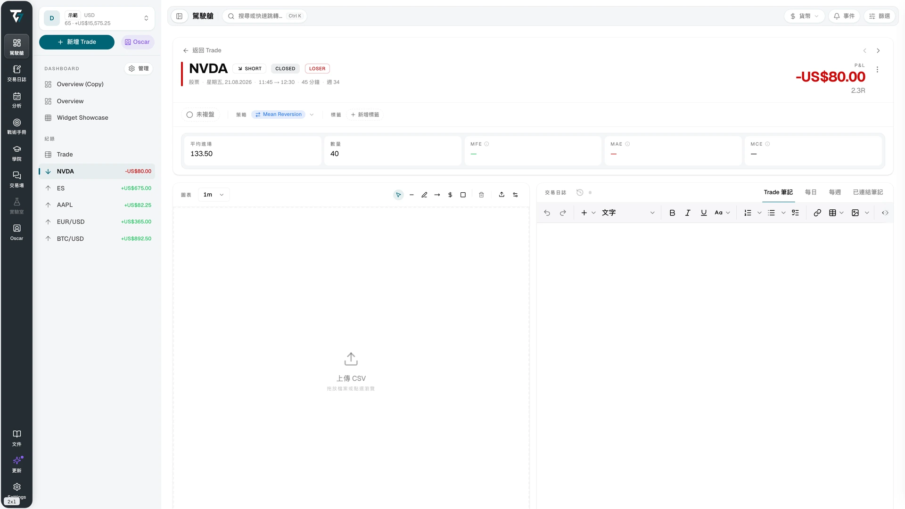Screen dimensions: 905x509
Task: Go to previous trade arrow
Action: [x=864, y=50]
